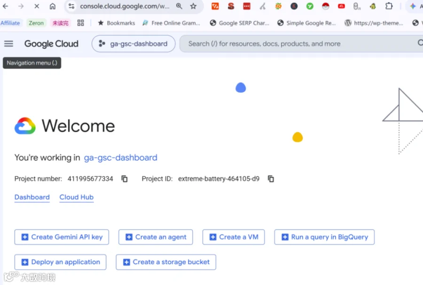Click the extreme-battery-464105-d9 project ID text

pos(219,179)
